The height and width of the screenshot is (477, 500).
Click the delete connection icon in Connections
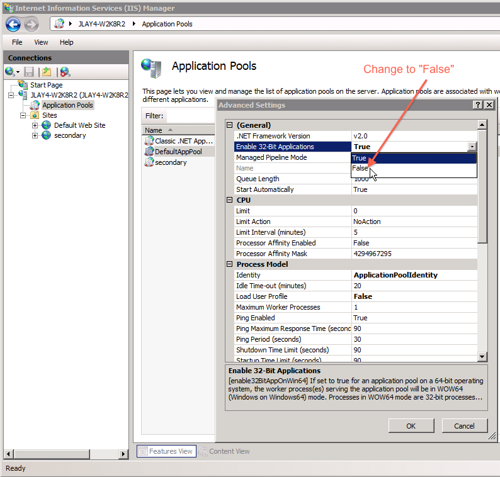coord(65,72)
